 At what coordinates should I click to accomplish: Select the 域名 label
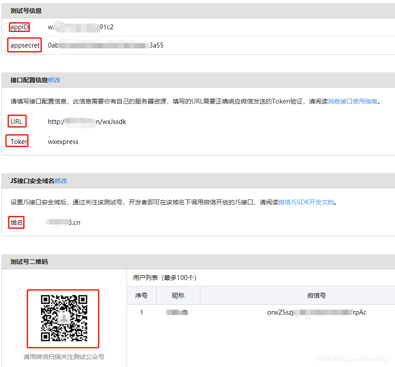coord(16,223)
